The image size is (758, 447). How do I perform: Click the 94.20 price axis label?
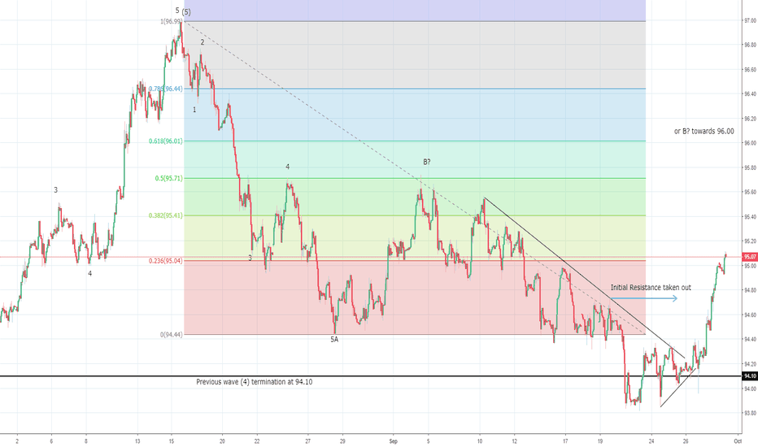coord(750,364)
